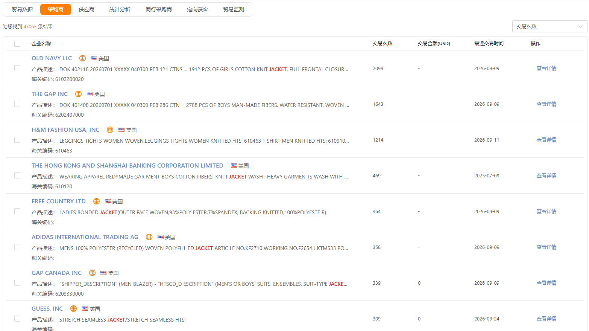
Task: Click globe icon beside GAP CANADA INC
Action: coord(92,273)
